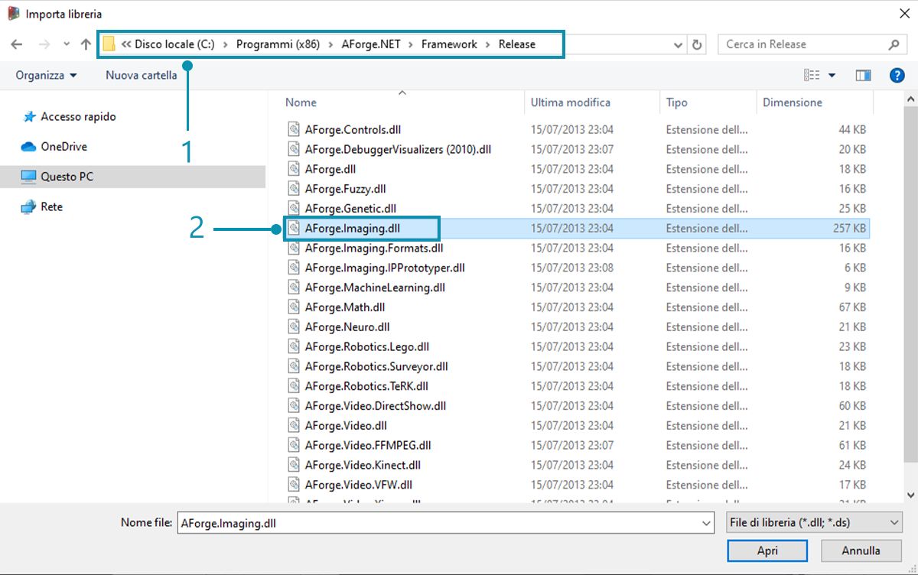The image size is (918, 575).
Task: Select AForge.Imaging.Formats.dll file icon
Action: click(x=295, y=248)
